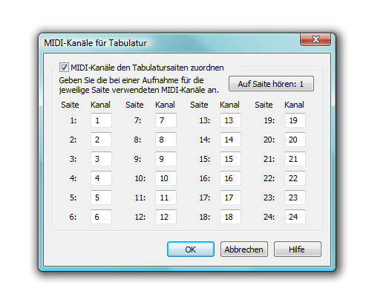Select the Kanal field for Saite 1
366x300 pixels.
[101, 120]
